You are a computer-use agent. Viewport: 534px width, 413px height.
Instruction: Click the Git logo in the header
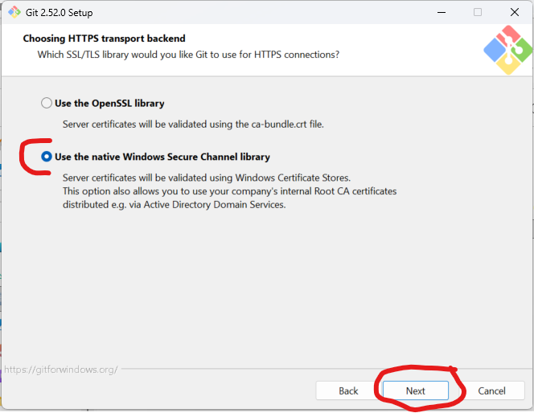coord(507,50)
